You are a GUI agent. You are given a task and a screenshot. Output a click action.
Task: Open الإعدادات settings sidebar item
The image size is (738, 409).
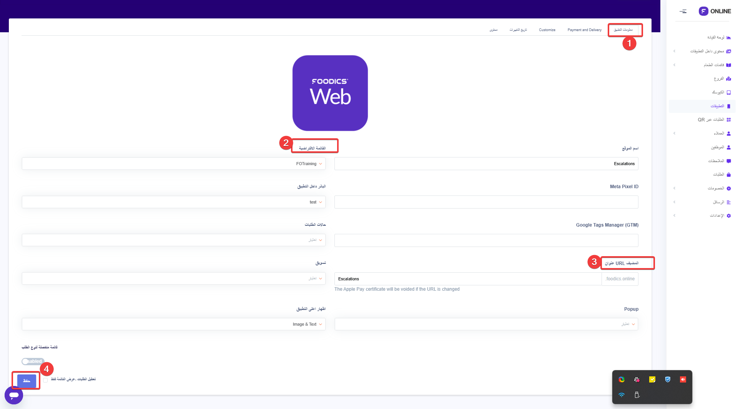click(x=720, y=215)
